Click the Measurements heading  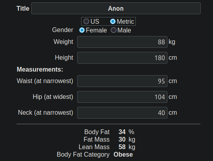pyautogui.click(x=40, y=69)
